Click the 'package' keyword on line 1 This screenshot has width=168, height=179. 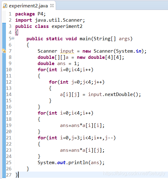25,14
